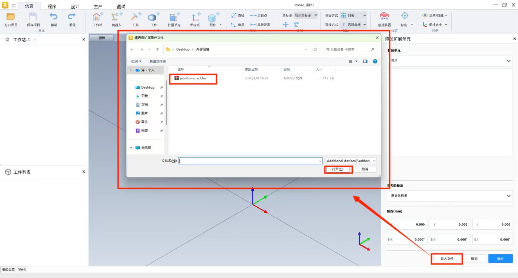Expand the 世界坐标系 reference frame dropdown
This screenshot has height=278, width=518.
tap(449, 196)
